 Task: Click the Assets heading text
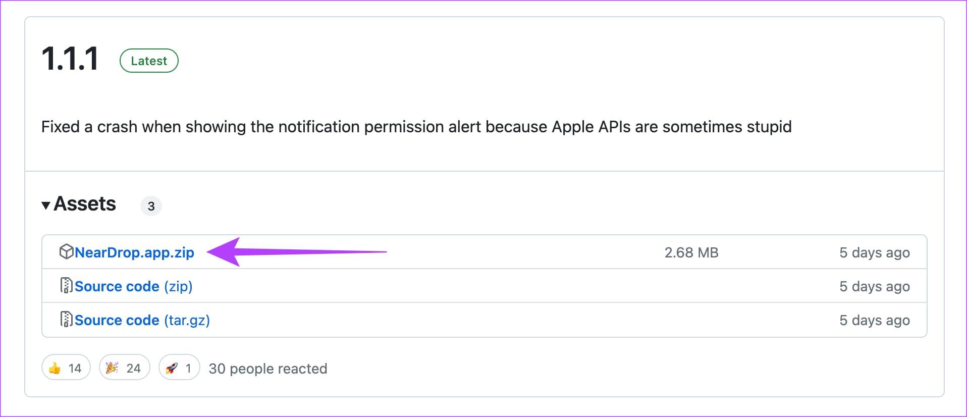point(85,204)
